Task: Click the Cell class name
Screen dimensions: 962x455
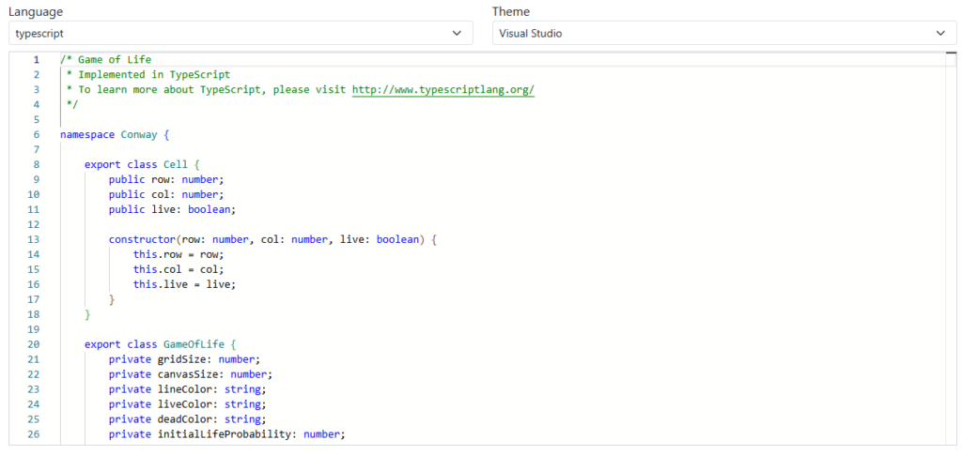Action: click(x=176, y=164)
